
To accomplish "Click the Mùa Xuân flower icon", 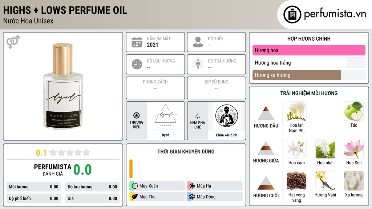I will [x=135, y=186].
